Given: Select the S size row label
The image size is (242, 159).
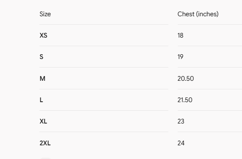Looking at the screenshot, I should coord(42,57).
